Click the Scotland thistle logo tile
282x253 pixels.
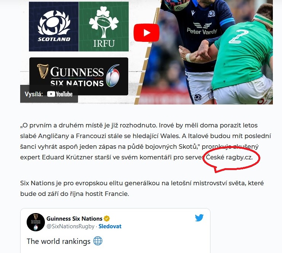pos(54,26)
